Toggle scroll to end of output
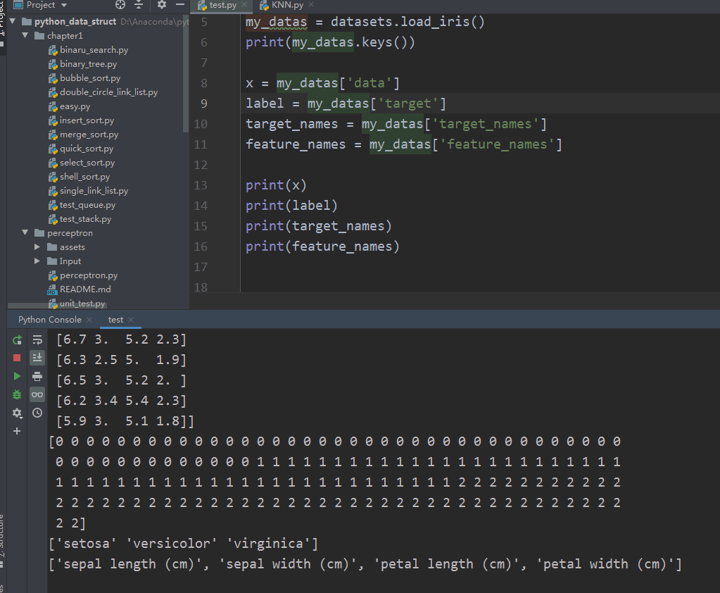This screenshot has width=720, height=593. point(37,358)
